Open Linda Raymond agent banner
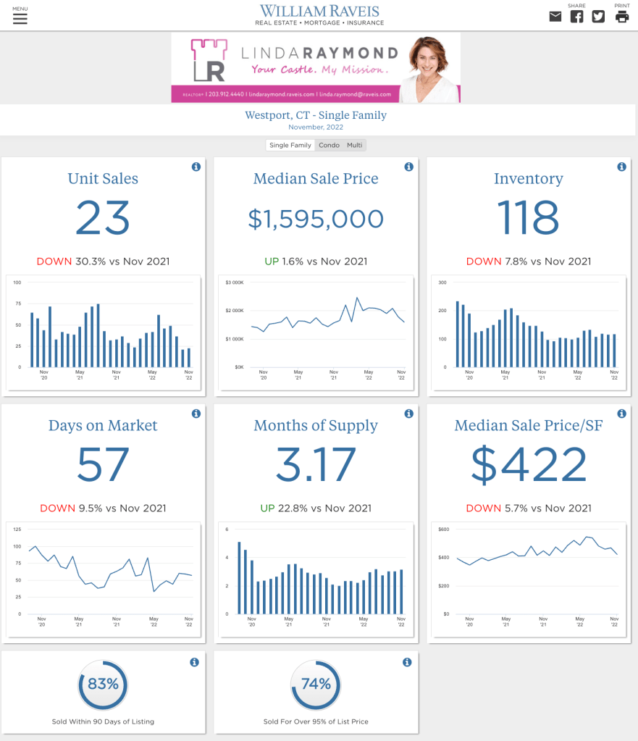 tap(316, 67)
